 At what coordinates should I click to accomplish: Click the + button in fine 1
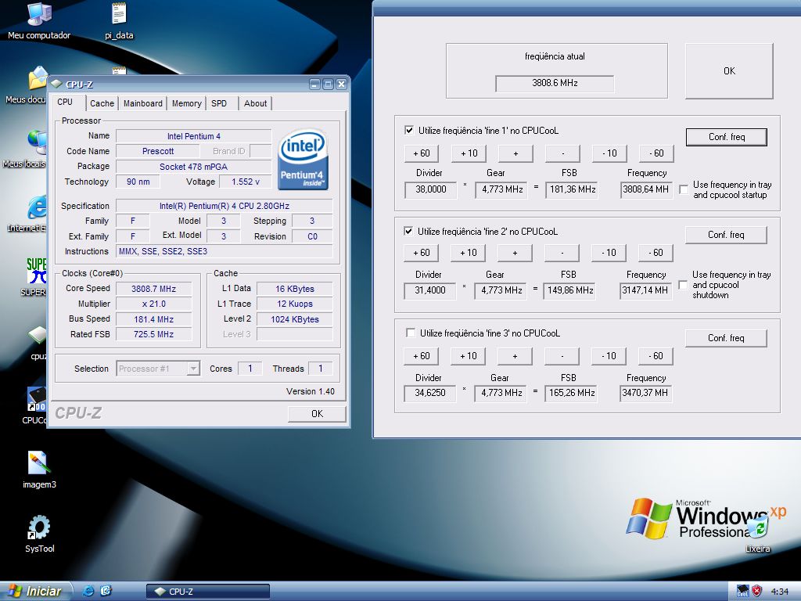click(516, 153)
